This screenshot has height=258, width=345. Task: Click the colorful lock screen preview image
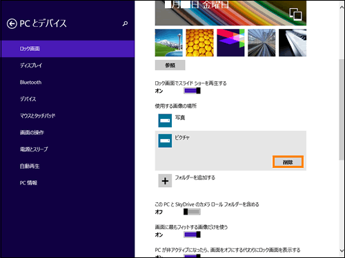pos(230,13)
